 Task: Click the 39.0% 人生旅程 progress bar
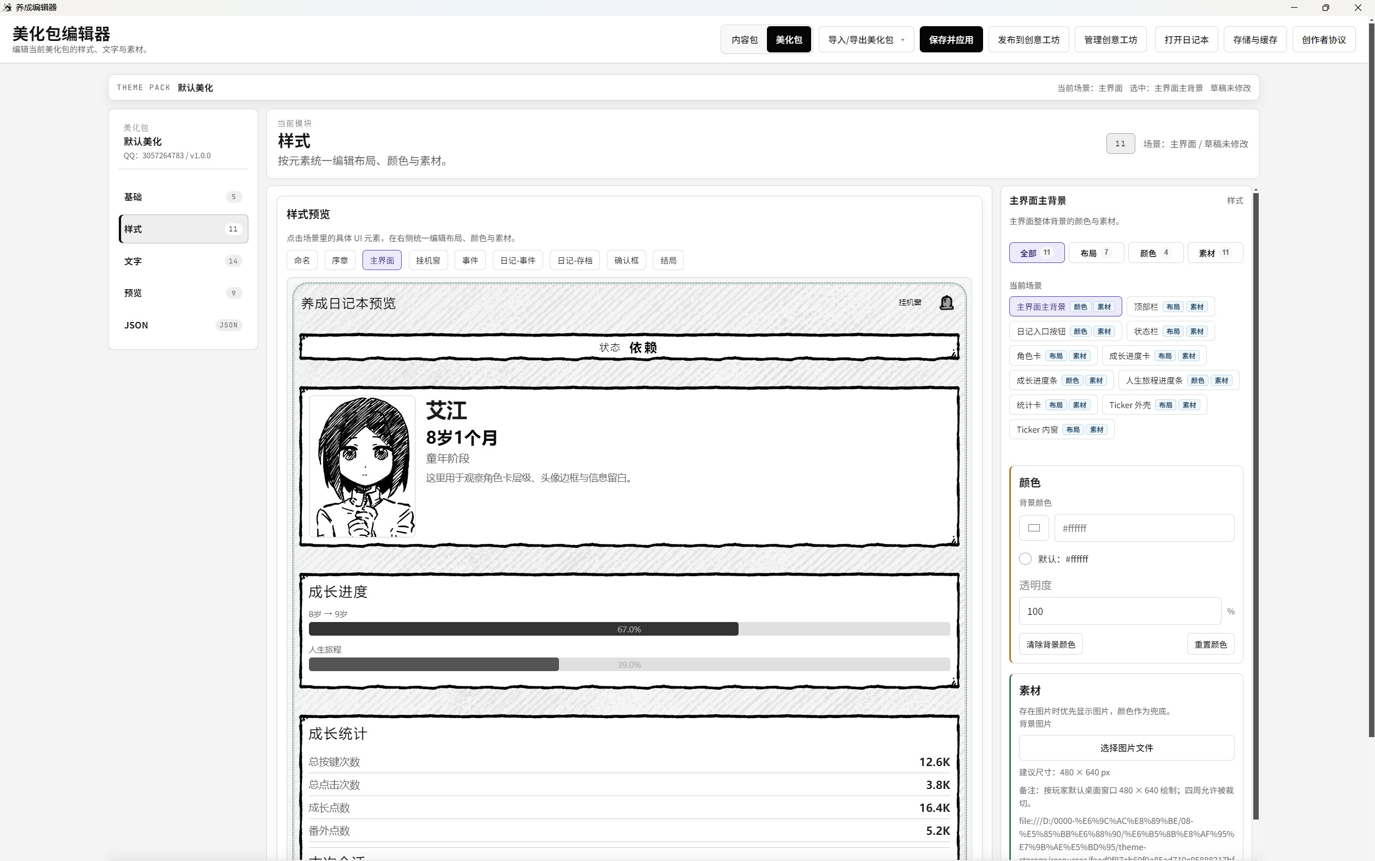629,664
